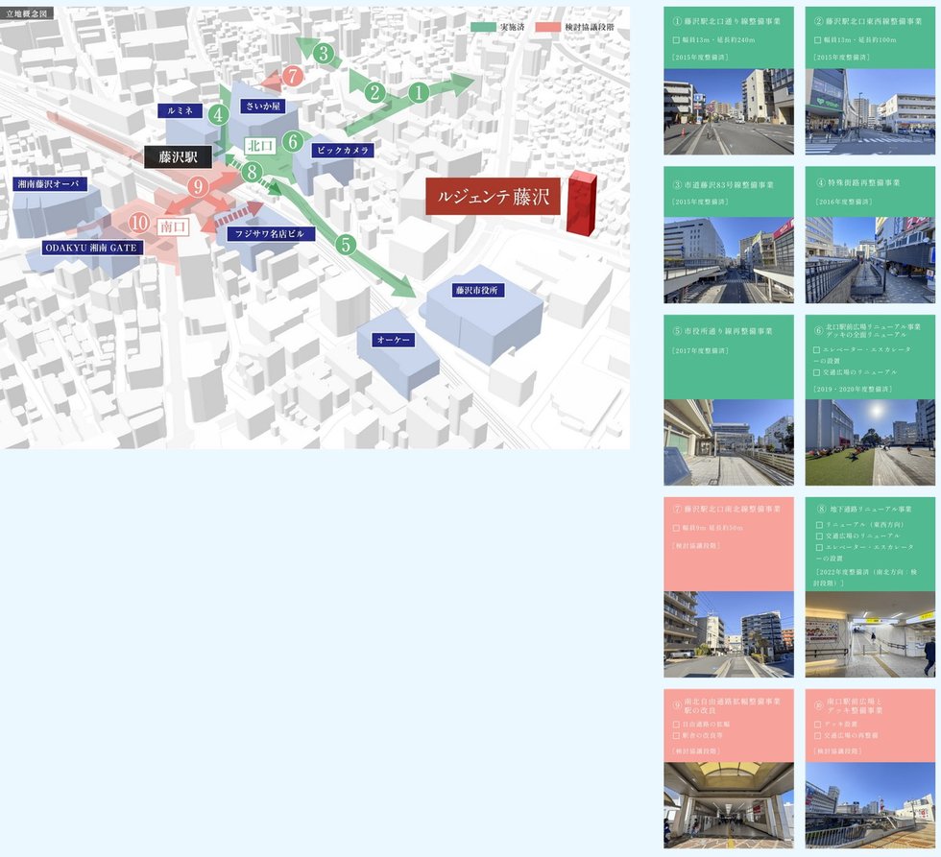Select the 北口 exit label
Image resolution: width=941 pixels, height=857 pixels.
[259, 146]
